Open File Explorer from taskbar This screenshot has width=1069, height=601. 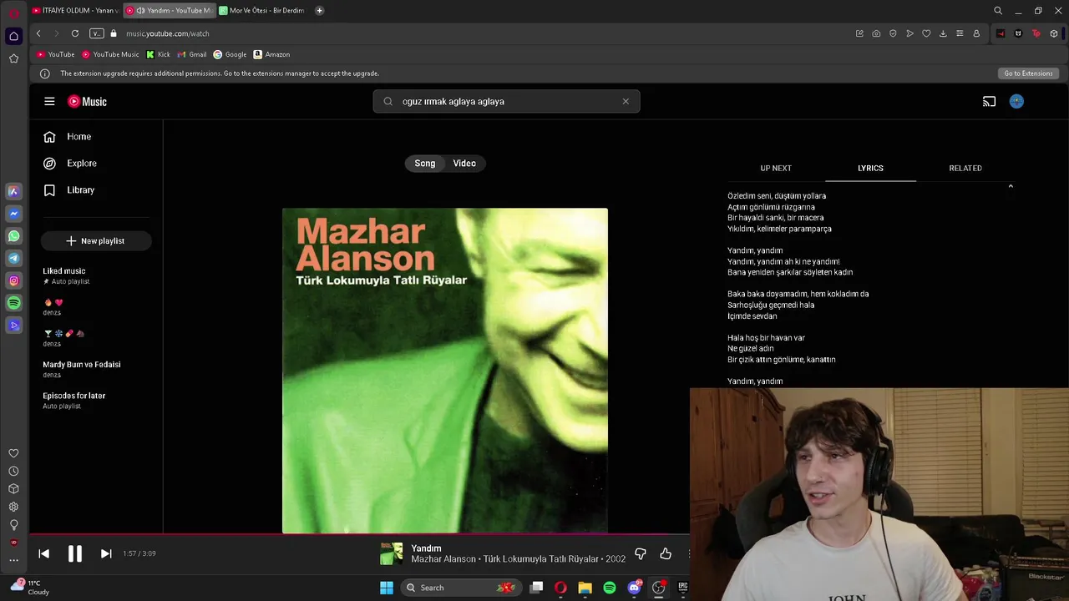coord(585,588)
